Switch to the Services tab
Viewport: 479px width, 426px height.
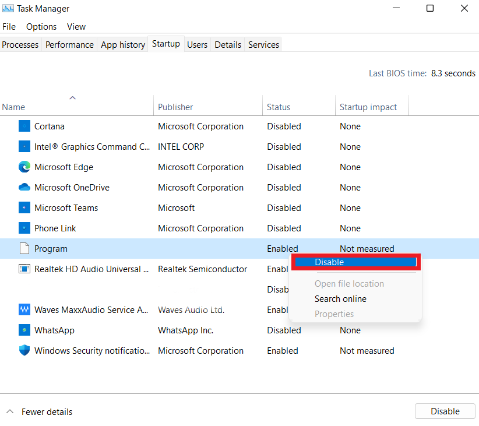(263, 45)
